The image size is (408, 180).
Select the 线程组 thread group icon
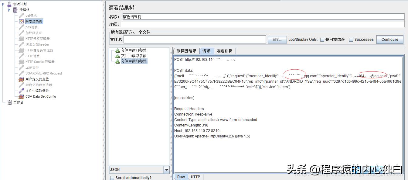click(15, 10)
